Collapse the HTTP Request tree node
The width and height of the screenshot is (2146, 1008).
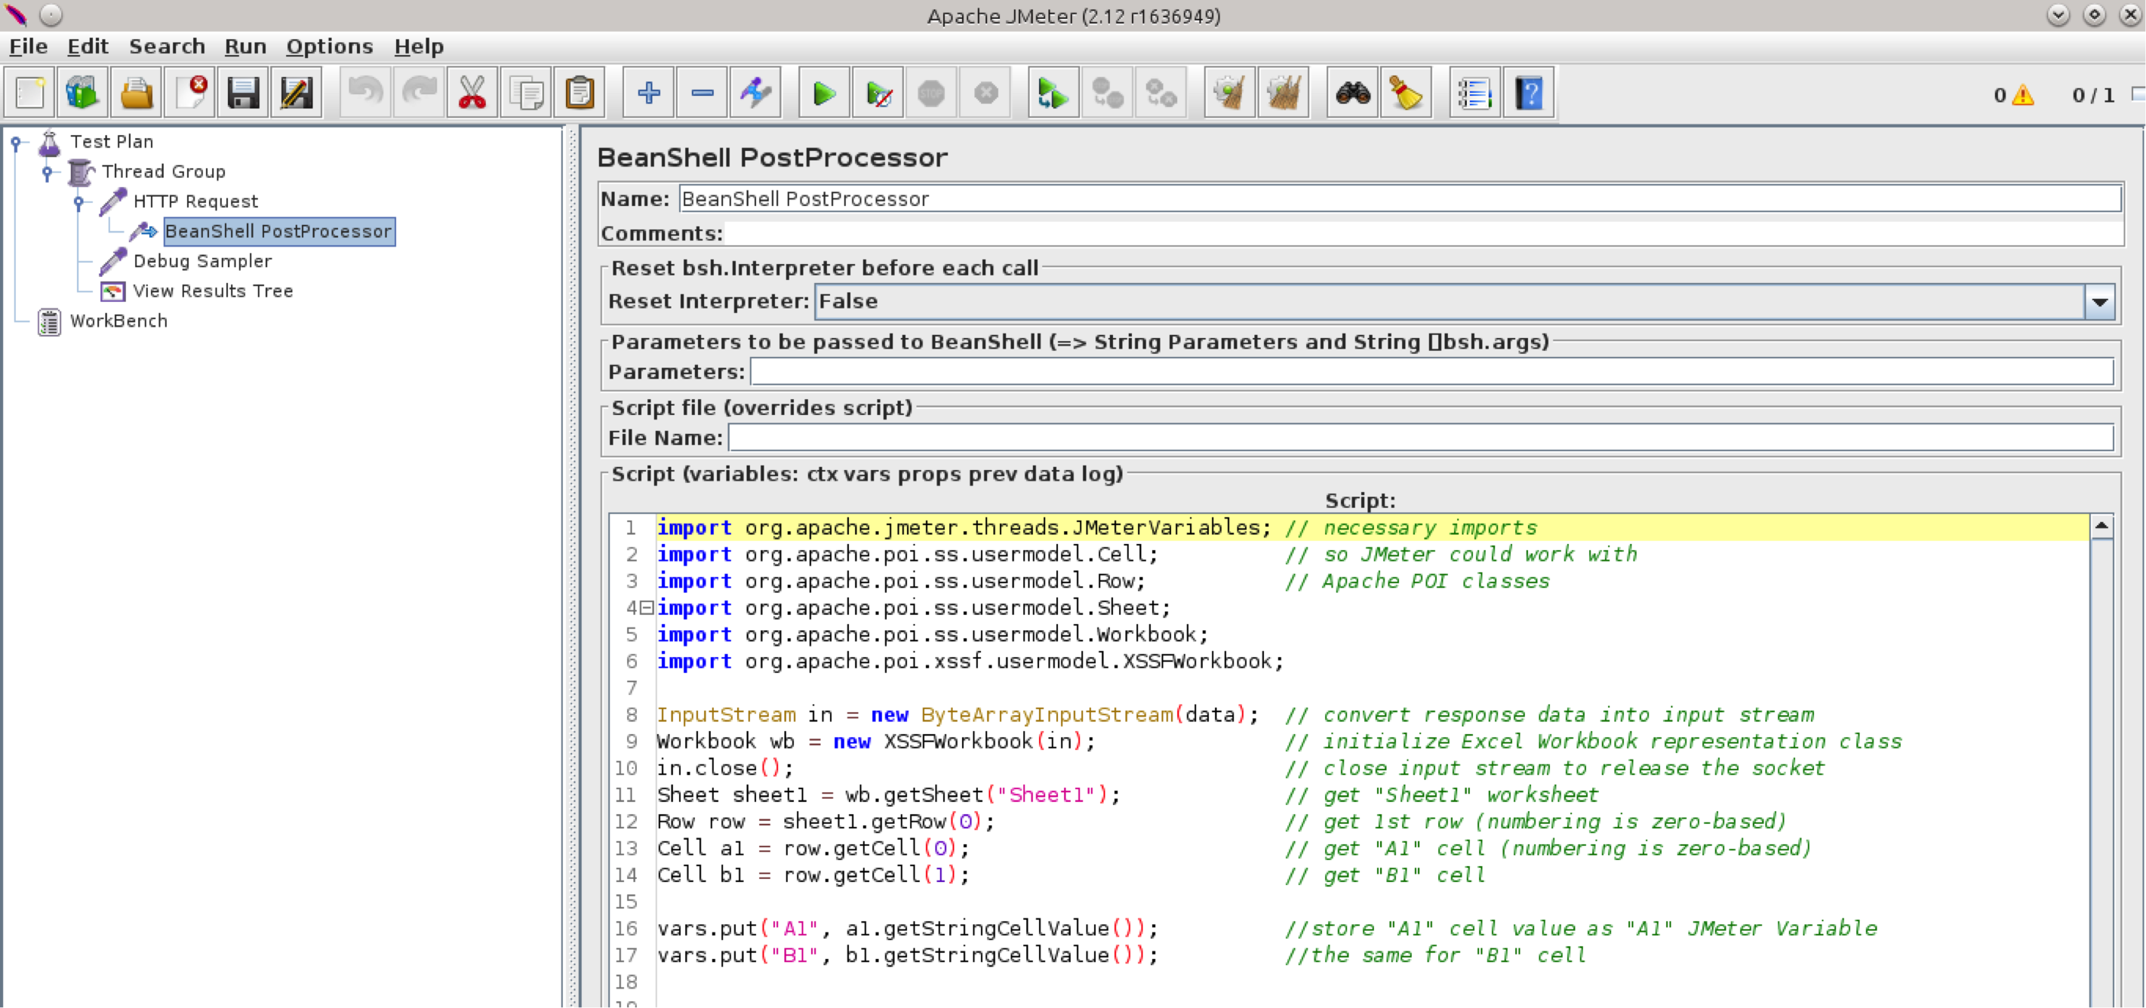coord(78,202)
